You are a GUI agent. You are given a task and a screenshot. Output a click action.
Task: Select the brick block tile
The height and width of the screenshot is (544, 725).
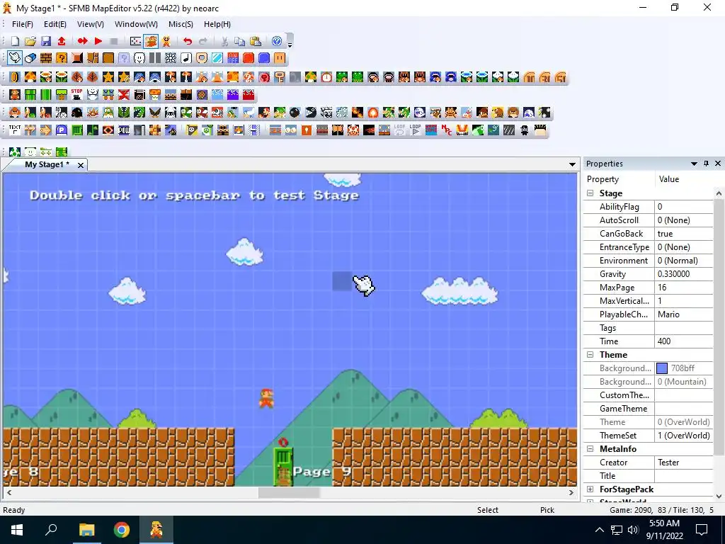pos(46,58)
